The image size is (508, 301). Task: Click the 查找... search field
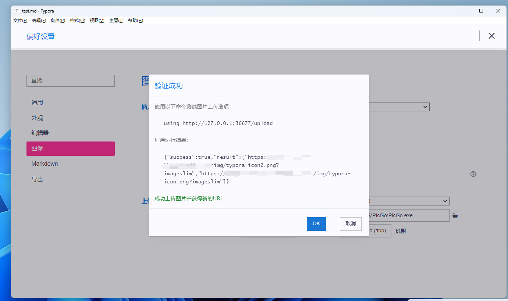pos(71,81)
